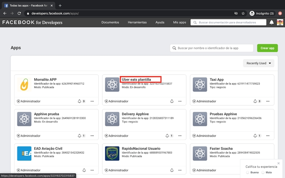Viewport: 285px width, 178px height.
Task: Open the Documentos menu
Action: pyautogui.click(x=110, y=22)
